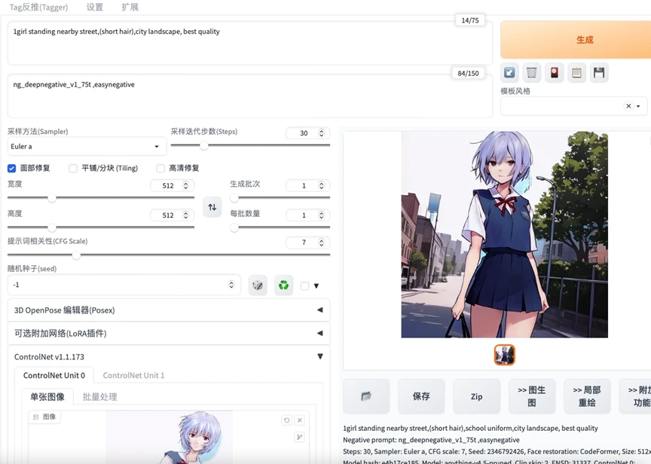Open output folder with folder icon button
651x464 pixels.
(366, 396)
